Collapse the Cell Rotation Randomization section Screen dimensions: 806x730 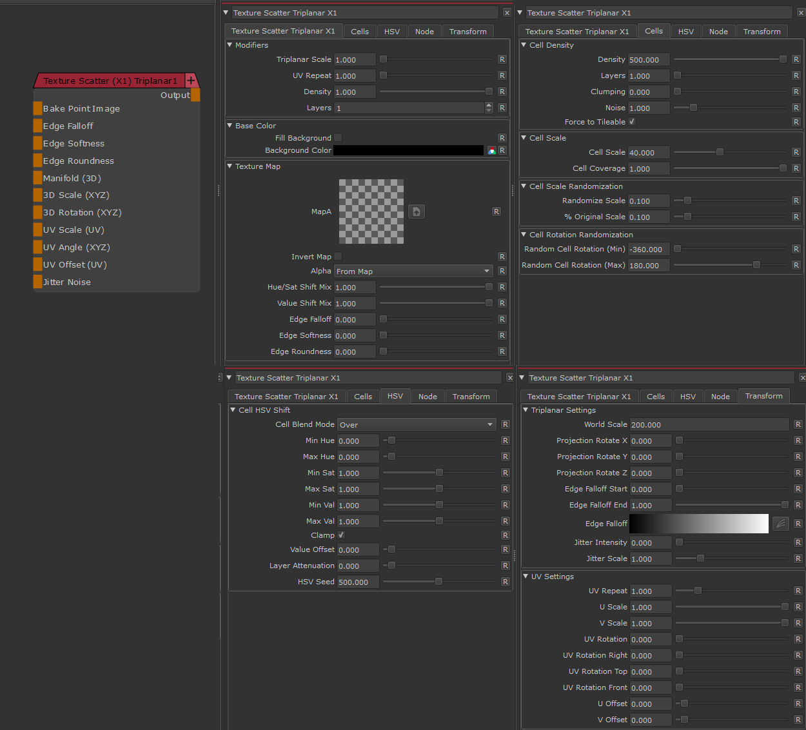click(524, 235)
